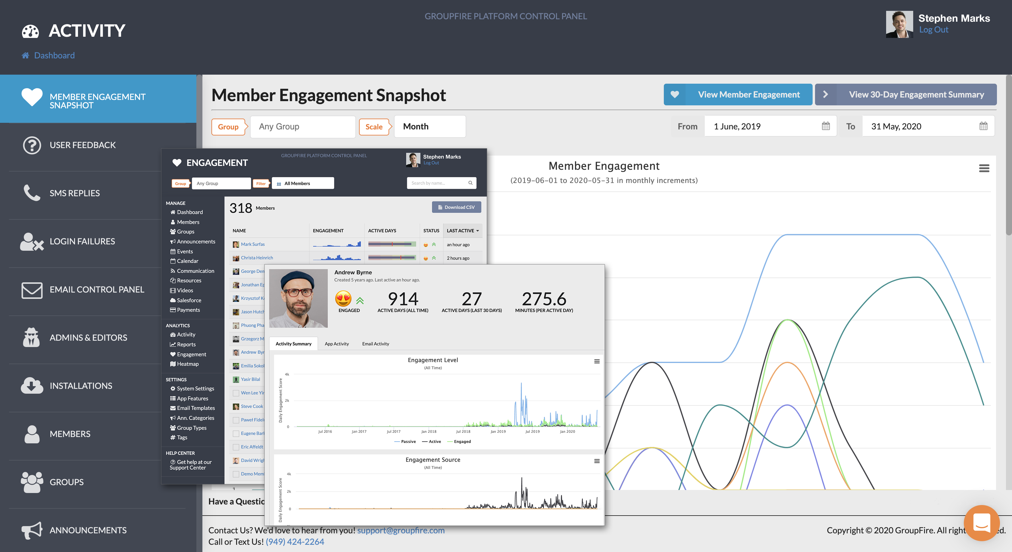Click the orange chat support bubble
The image size is (1012, 552).
point(981,523)
